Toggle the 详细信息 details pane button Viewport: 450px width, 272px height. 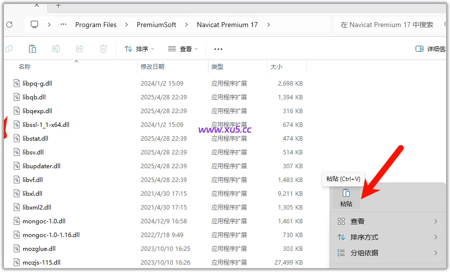coord(431,49)
